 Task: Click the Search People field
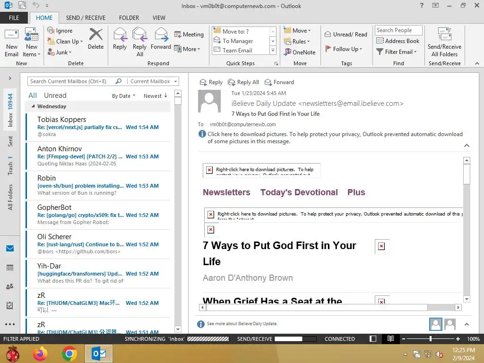pyautogui.click(x=398, y=30)
